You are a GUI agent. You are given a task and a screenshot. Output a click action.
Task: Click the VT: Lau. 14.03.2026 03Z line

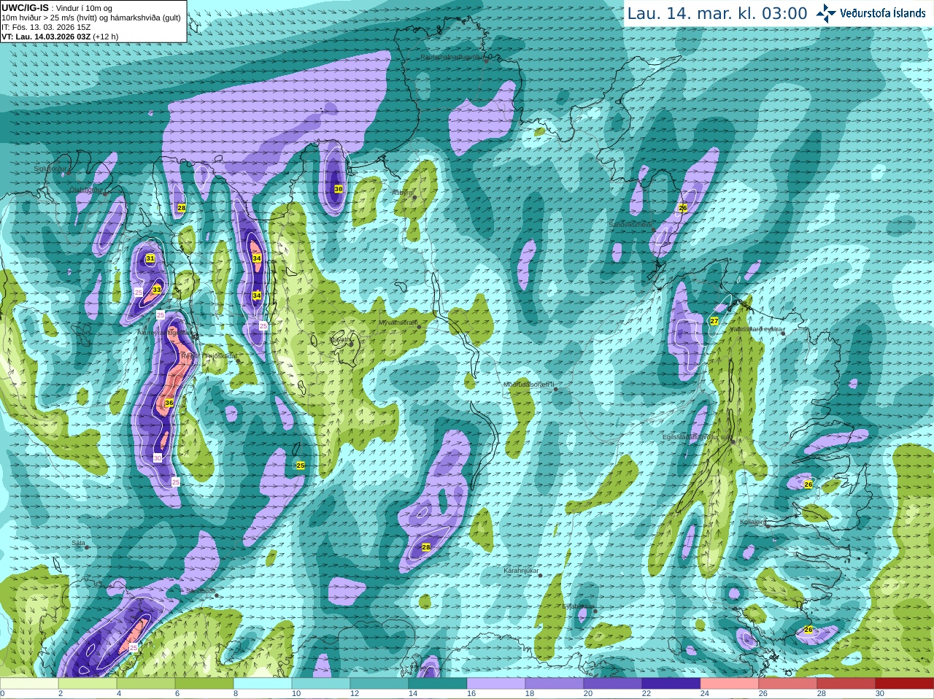point(60,36)
